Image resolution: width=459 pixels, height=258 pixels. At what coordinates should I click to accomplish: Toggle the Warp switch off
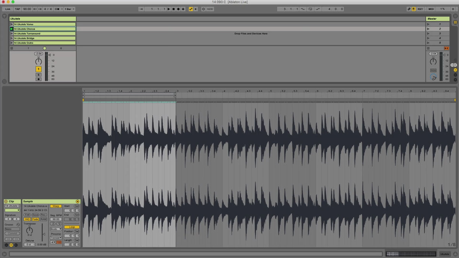(55, 206)
